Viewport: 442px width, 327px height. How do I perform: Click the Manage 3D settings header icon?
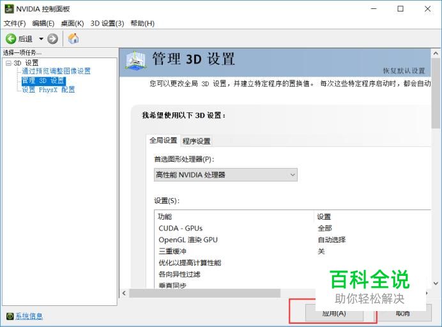coord(135,61)
